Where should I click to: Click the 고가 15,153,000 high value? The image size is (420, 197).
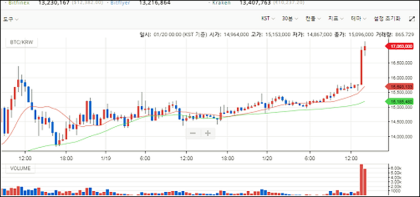pos(278,34)
